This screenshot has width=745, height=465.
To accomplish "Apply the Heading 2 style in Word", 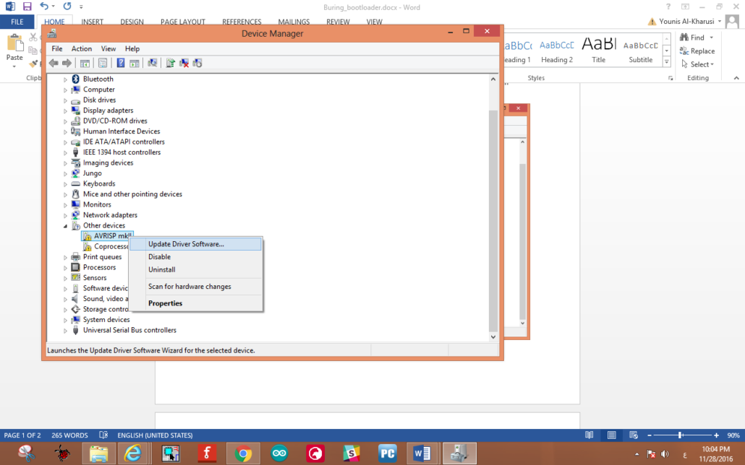I will (557, 51).
